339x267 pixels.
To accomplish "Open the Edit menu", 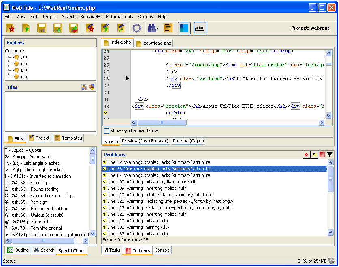I will [x=34, y=17].
